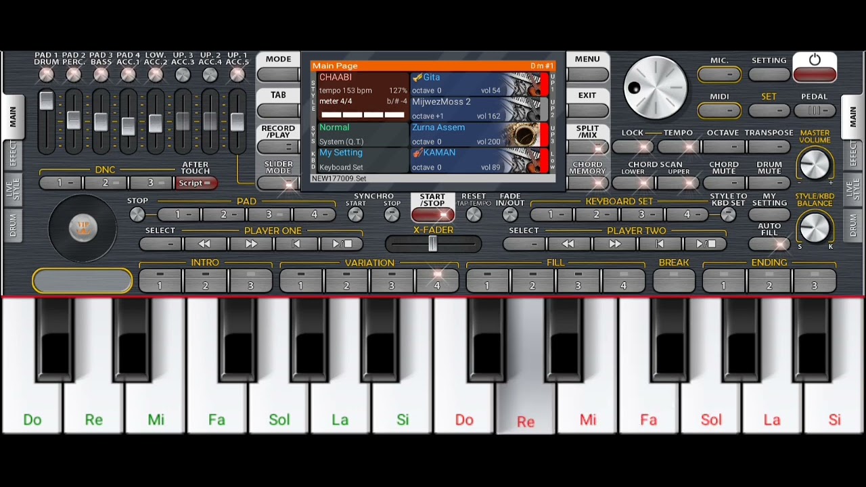866x487 pixels.
Task: Toggle Chord Scan LOWER button
Action: pos(633,183)
